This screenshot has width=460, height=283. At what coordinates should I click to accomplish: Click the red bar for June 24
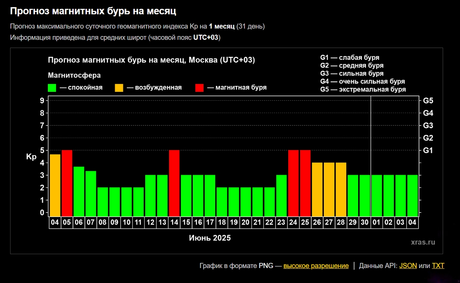tap(293, 183)
